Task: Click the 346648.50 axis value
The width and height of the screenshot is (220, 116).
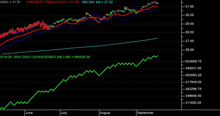Action: pyautogui.click(x=194, y=96)
